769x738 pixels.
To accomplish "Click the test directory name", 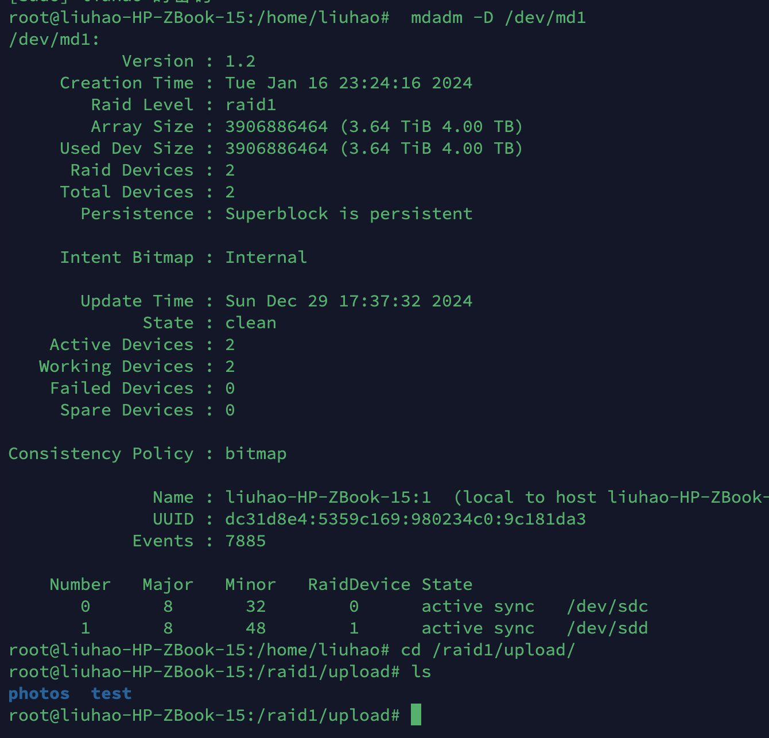I will [111, 694].
